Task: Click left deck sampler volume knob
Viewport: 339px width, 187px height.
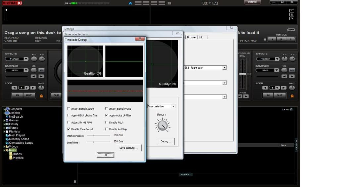Action: click(x=33, y=70)
